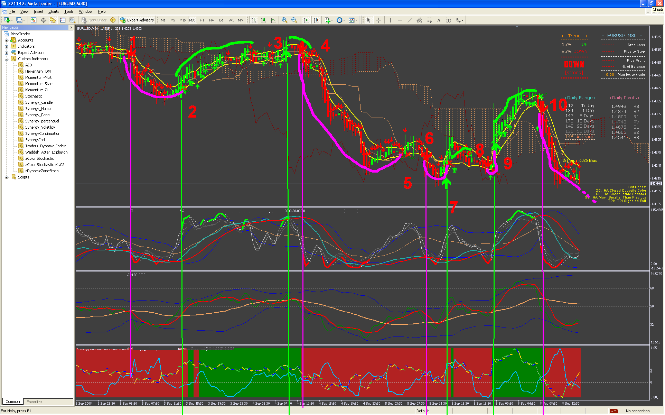The image size is (665, 415).
Task: Click the M15 timeframe button
Action: (x=182, y=20)
